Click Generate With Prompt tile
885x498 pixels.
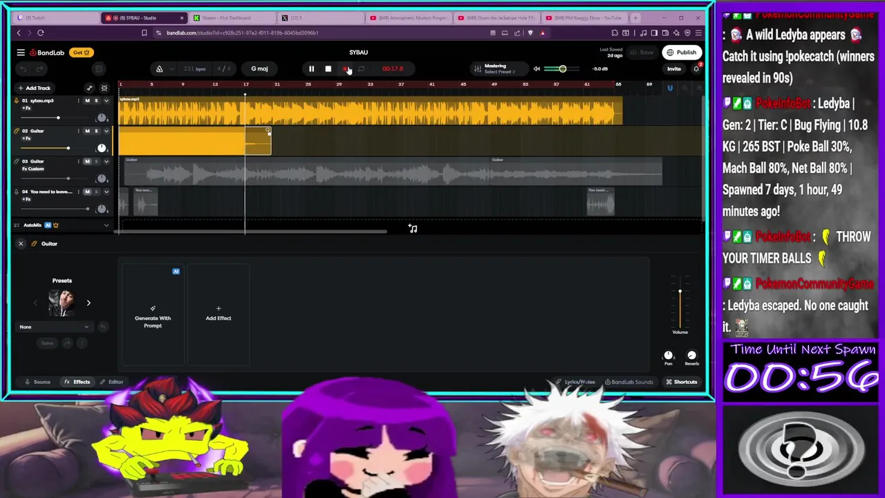click(153, 315)
